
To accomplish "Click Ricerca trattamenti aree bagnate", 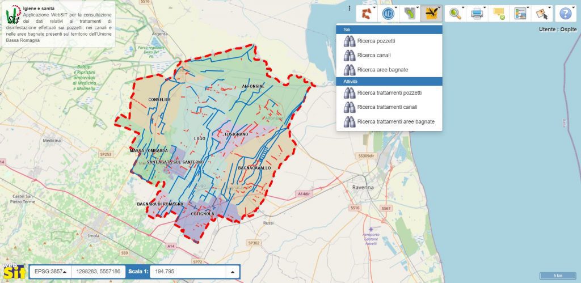I will pyautogui.click(x=395, y=121).
